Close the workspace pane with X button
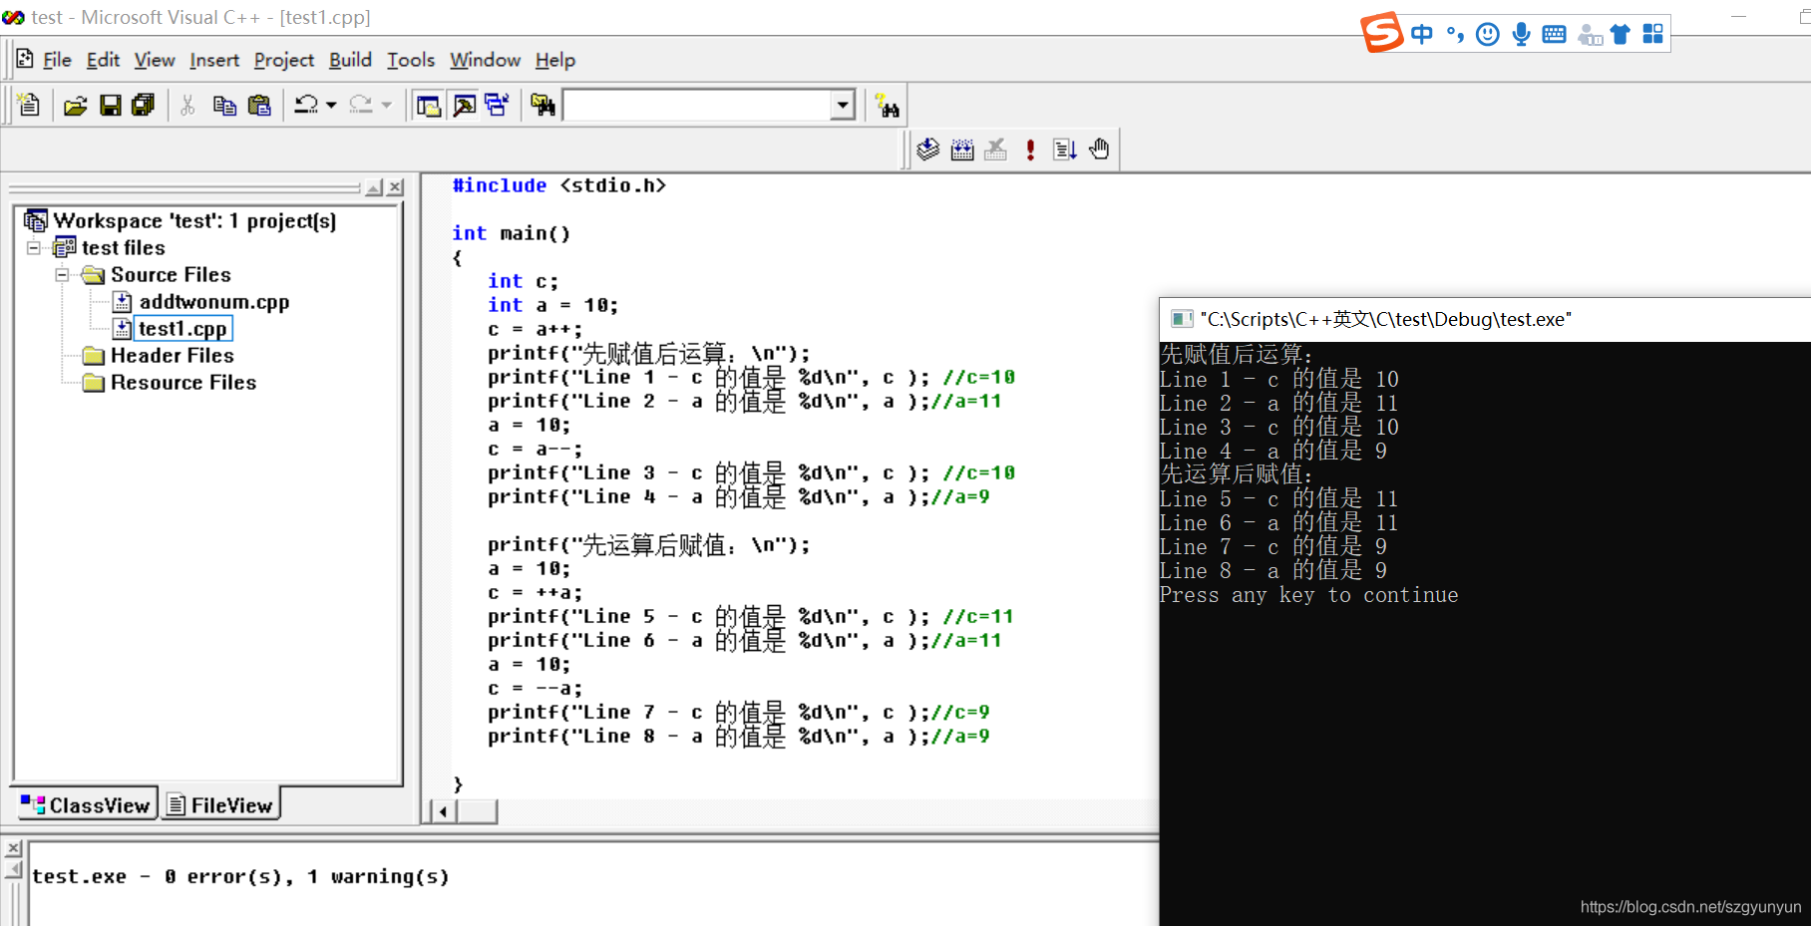Image resolution: width=1811 pixels, height=926 pixels. tap(395, 187)
